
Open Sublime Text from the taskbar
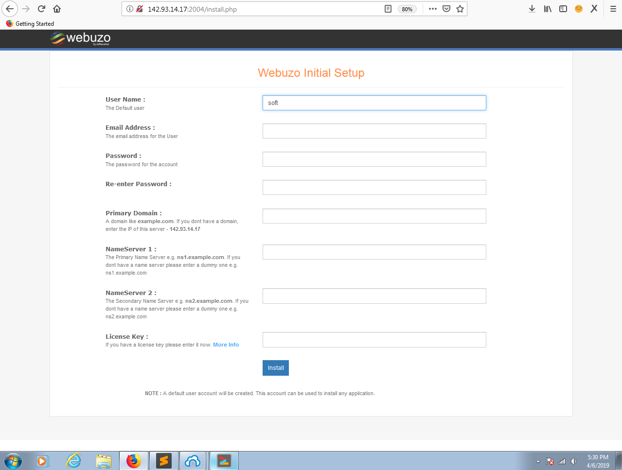(164, 460)
